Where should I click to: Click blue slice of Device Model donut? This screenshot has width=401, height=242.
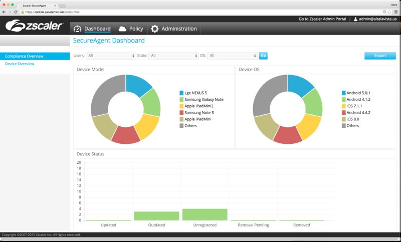point(137,85)
